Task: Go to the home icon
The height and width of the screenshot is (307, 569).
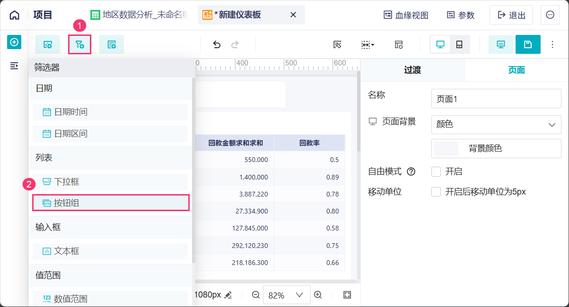Action: [15, 15]
